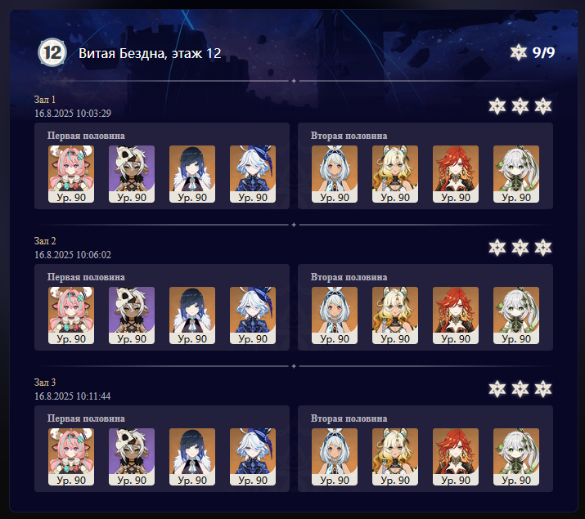Click white-haired headband character in Зал 1 second half
Viewport: 585px width, 519px height.
point(335,174)
